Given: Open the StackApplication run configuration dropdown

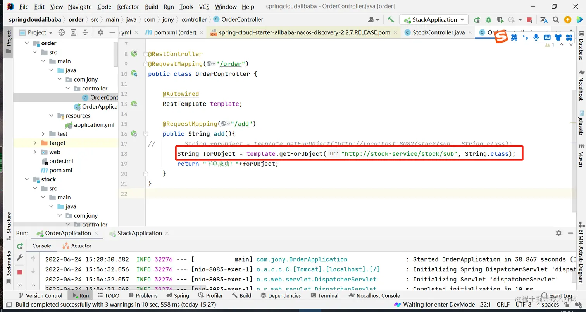Looking at the screenshot, I should coord(434,20).
